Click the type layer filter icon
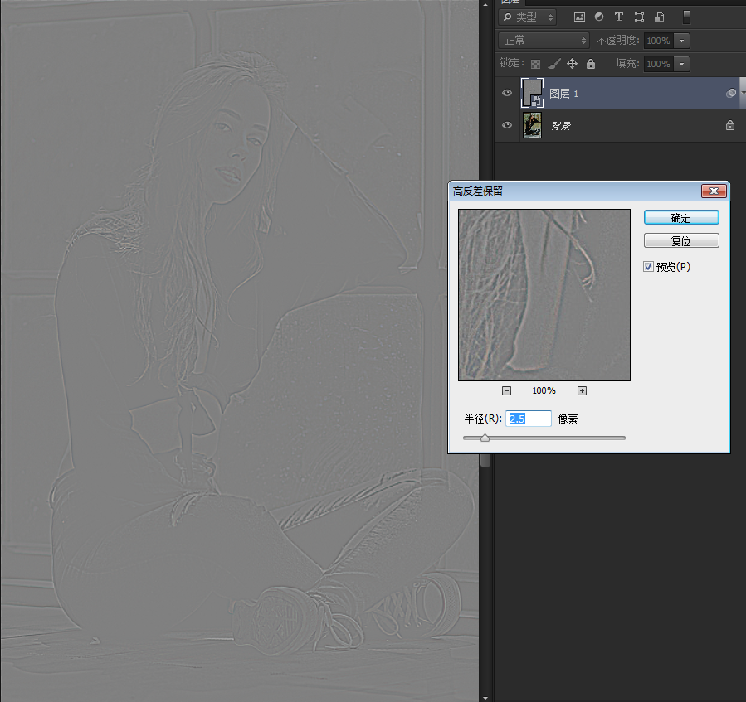746x702 pixels. click(619, 17)
